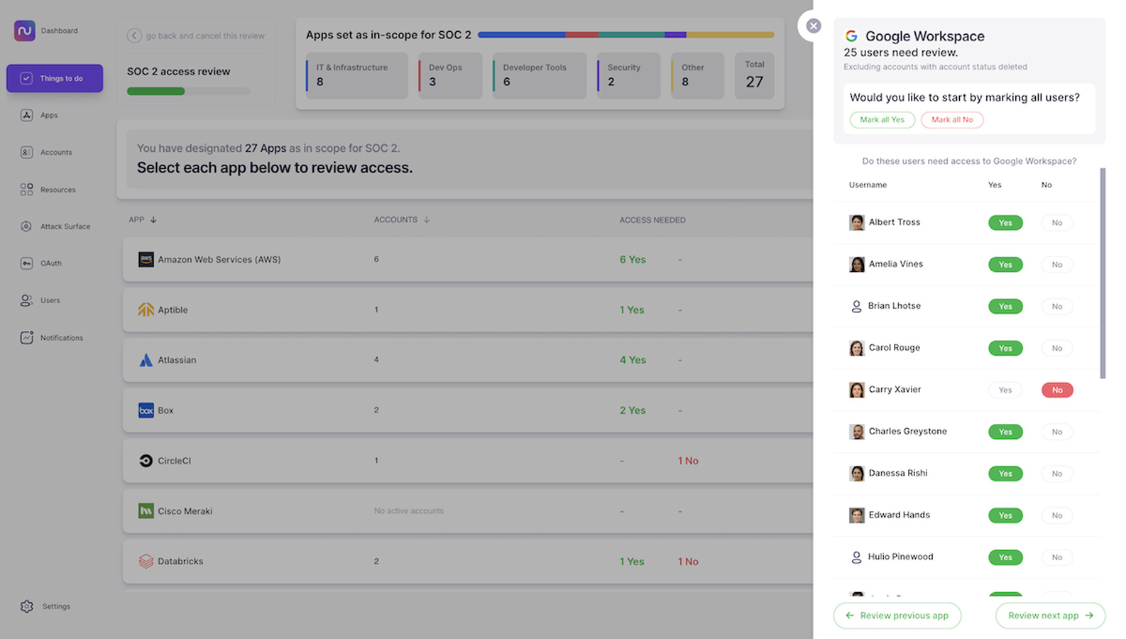The width and height of the screenshot is (1126, 639).
Task: Click the Google Workspace logo icon
Action: [851, 35]
